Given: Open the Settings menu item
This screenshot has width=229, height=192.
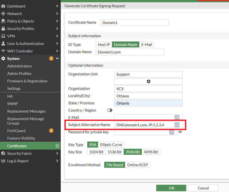Looking at the screenshot, I should (14, 89).
